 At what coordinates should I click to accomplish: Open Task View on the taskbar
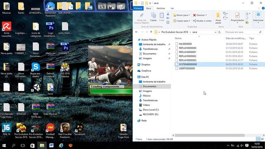(x=23, y=145)
